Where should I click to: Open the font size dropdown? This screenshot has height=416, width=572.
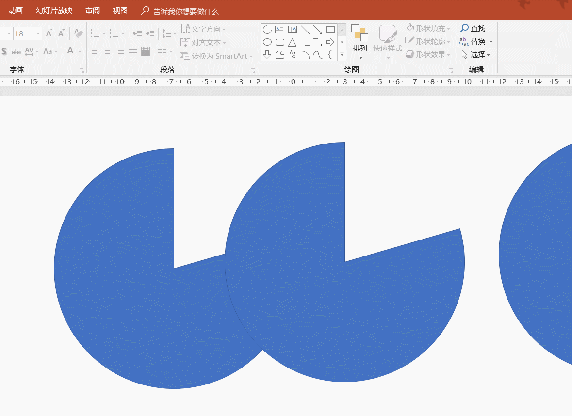[38, 34]
